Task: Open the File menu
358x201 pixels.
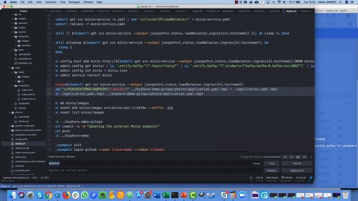Action: (x=22, y=2)
